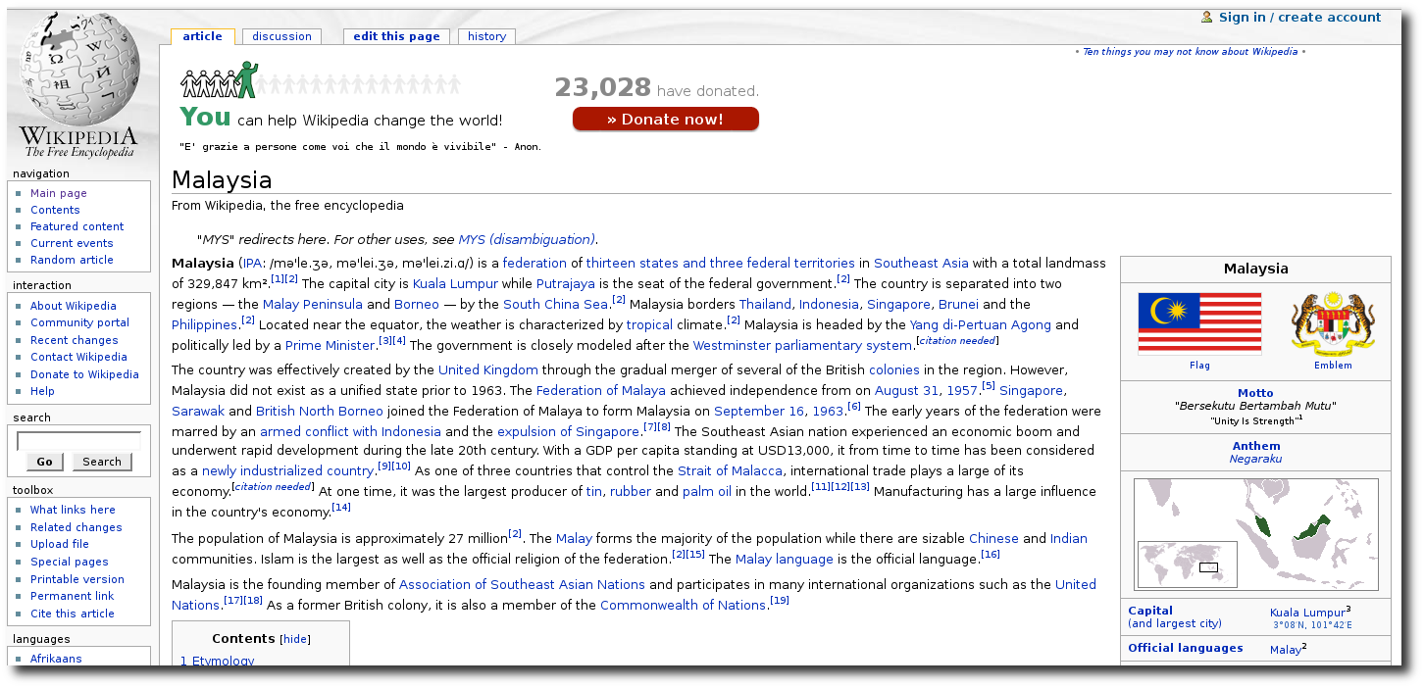Open Contents in navigation sidebar

55,210
